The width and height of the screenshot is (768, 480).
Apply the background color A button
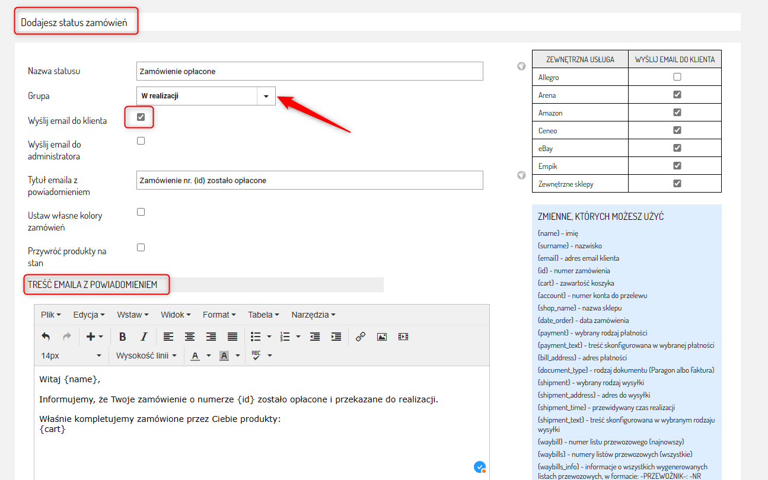(x=224, y=356)
